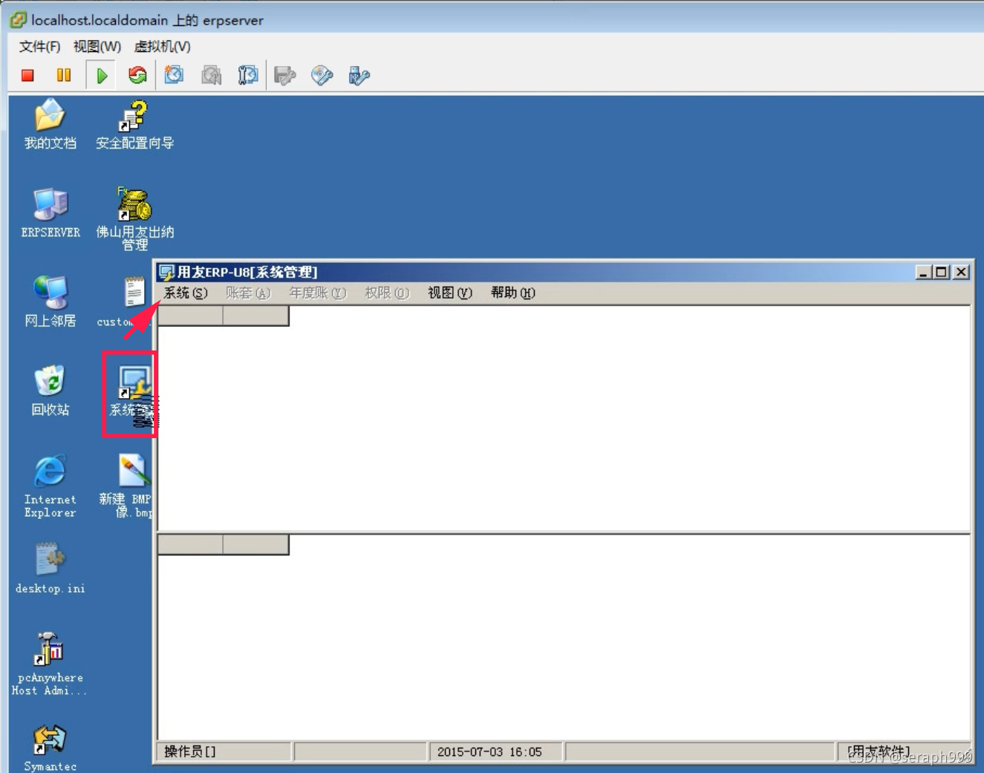Pause the virtual machine with the suspend icon

[64, 75]
